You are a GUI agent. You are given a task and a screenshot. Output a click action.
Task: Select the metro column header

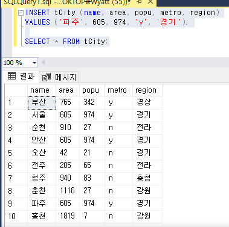pos(118,90)
